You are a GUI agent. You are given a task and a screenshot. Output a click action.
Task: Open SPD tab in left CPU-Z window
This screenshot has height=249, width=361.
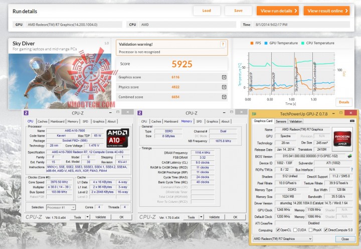click(x=85, y=121)
